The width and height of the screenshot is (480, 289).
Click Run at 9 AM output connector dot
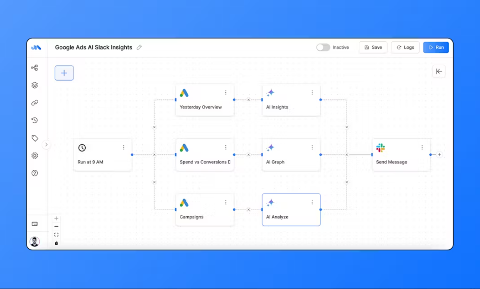click(x=132, y=154)
